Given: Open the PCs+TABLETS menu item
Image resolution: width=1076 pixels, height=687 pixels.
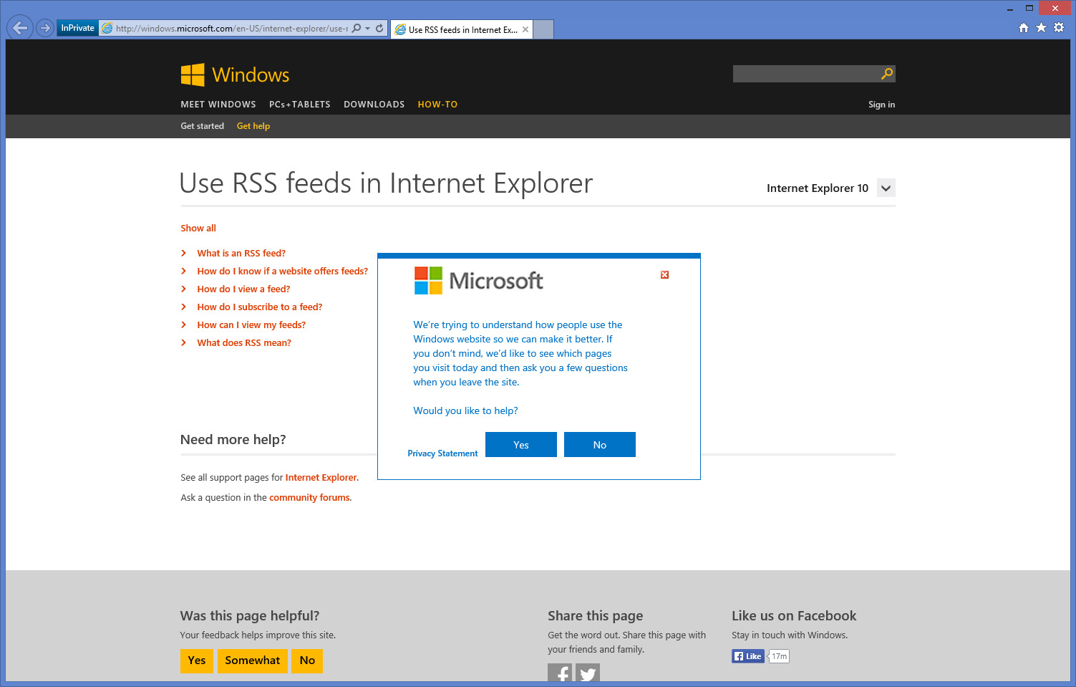Looking at the screenshot, I should coord(300,105).
